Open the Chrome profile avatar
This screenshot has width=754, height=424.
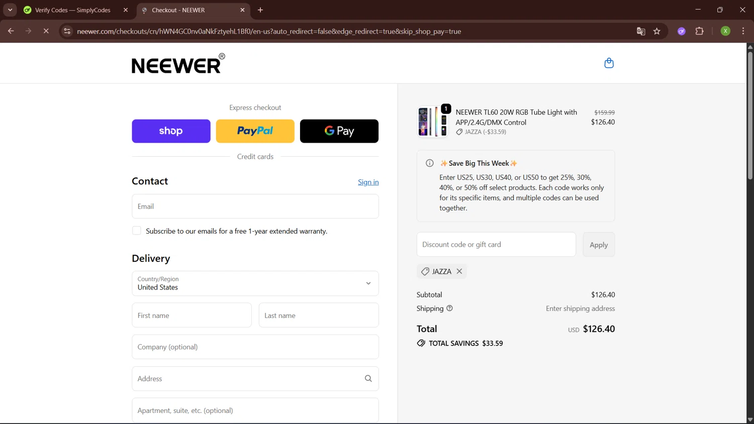click(725, 31)
